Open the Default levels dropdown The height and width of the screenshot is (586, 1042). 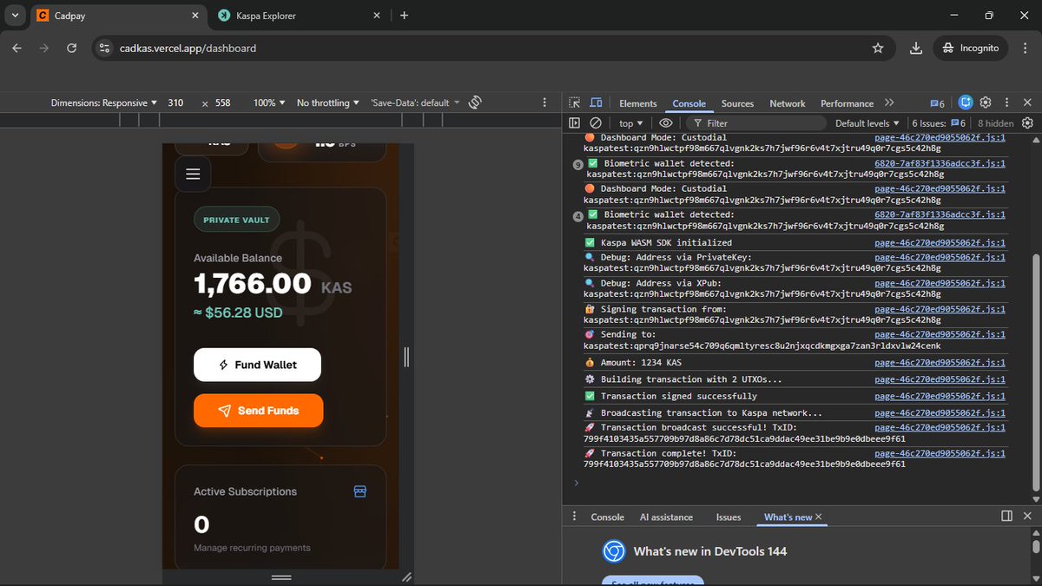[x=867, y=123]
